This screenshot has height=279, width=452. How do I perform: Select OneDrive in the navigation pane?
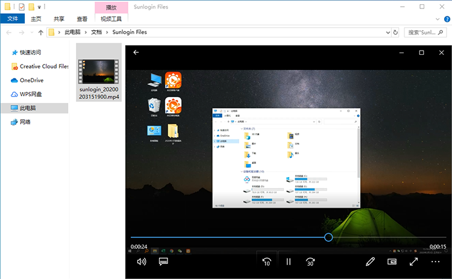[31, 80]
